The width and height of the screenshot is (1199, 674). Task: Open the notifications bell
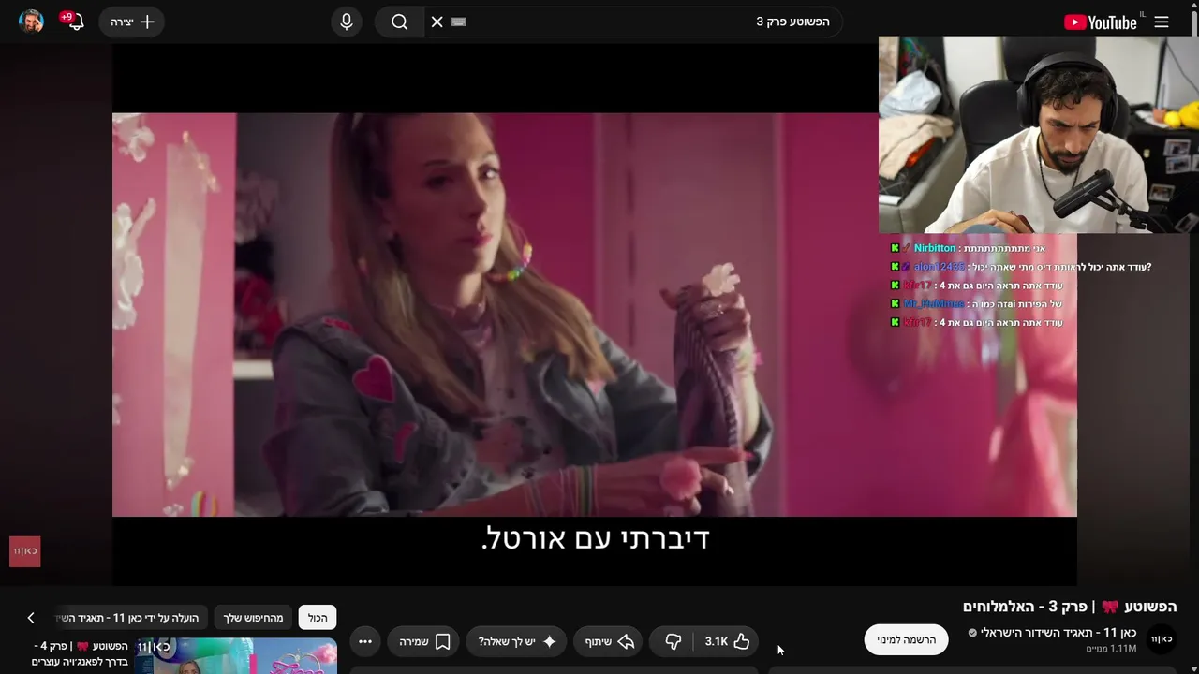coord(75,22)
